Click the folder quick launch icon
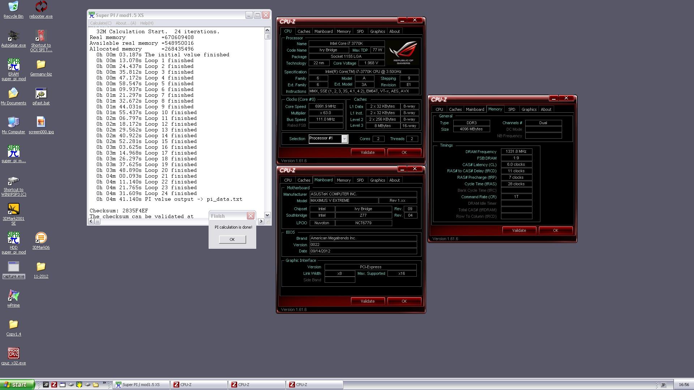Screen dimensions: 694x390 tap(96, 385)
